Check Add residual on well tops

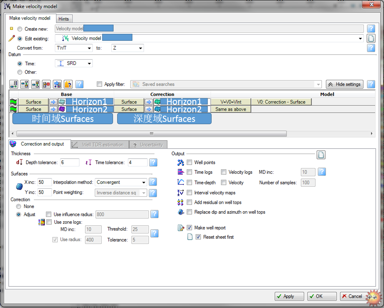189,202
